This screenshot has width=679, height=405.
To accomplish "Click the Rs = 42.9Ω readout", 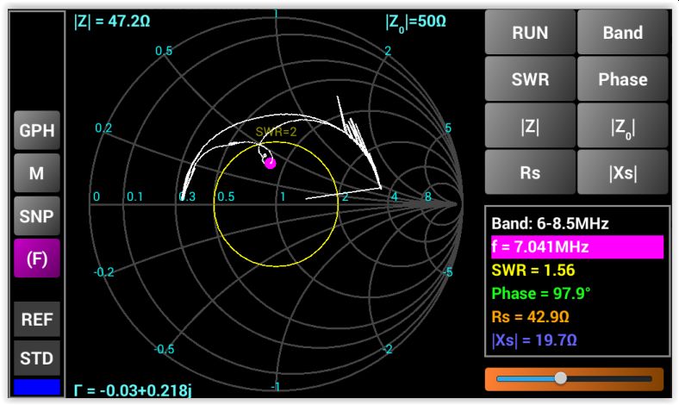I will tap(530, 316).
